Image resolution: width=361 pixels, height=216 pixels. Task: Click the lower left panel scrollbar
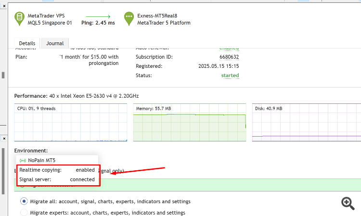point(3,171)
